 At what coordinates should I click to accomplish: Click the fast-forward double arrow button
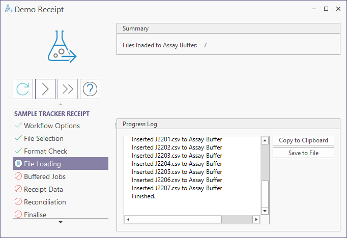pyautogui.click(x=68, y=89)
